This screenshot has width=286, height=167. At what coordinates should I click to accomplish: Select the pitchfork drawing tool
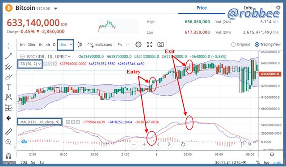8,67
